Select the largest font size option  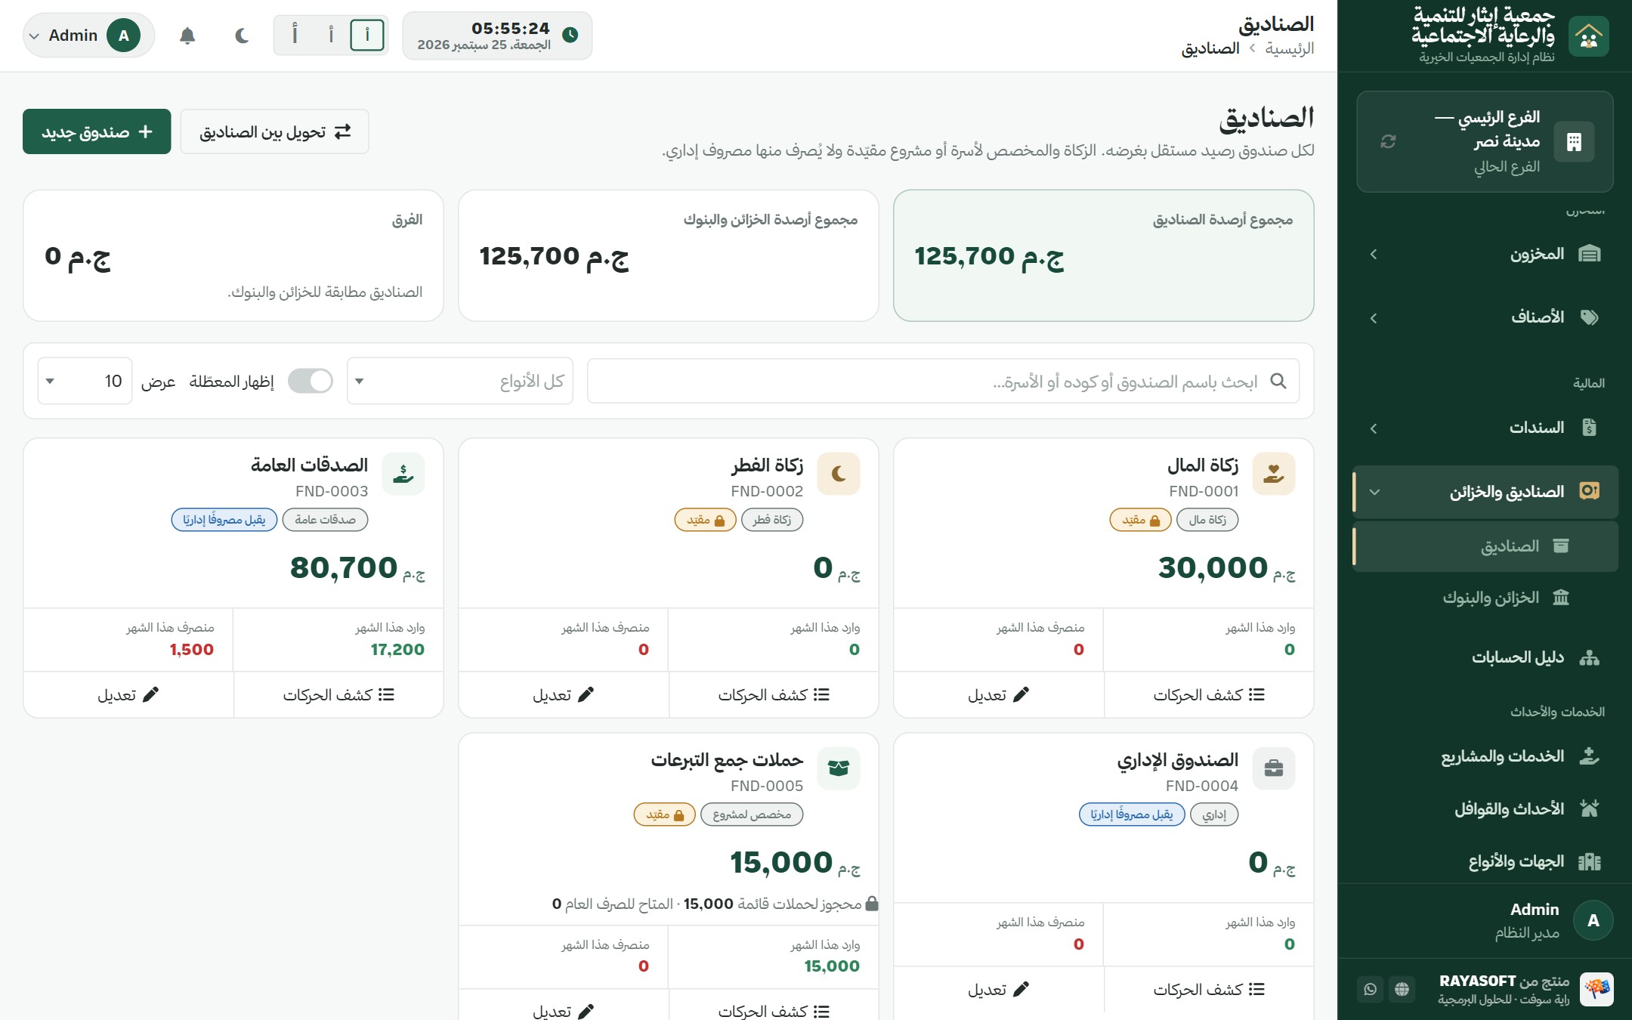coord(295,35)
